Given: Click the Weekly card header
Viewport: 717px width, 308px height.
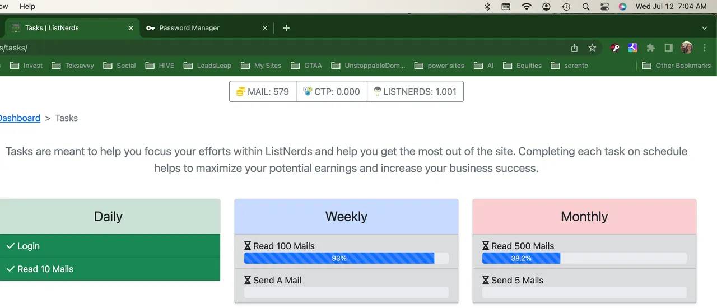Looking at the screenshot, I should (346, 217).
